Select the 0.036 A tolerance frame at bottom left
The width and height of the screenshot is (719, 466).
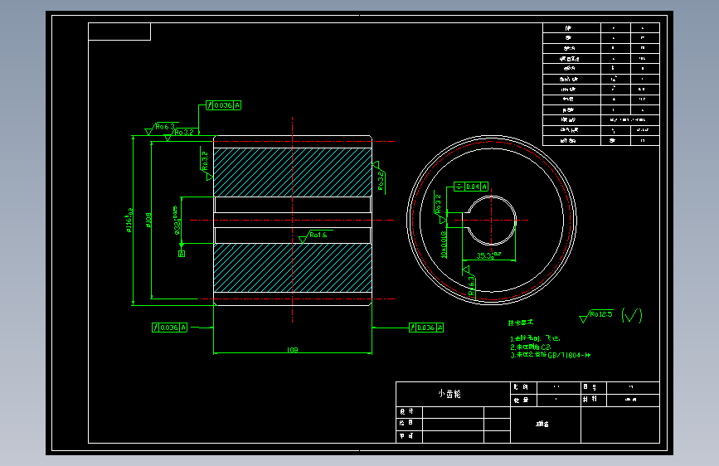click(170, 328)
